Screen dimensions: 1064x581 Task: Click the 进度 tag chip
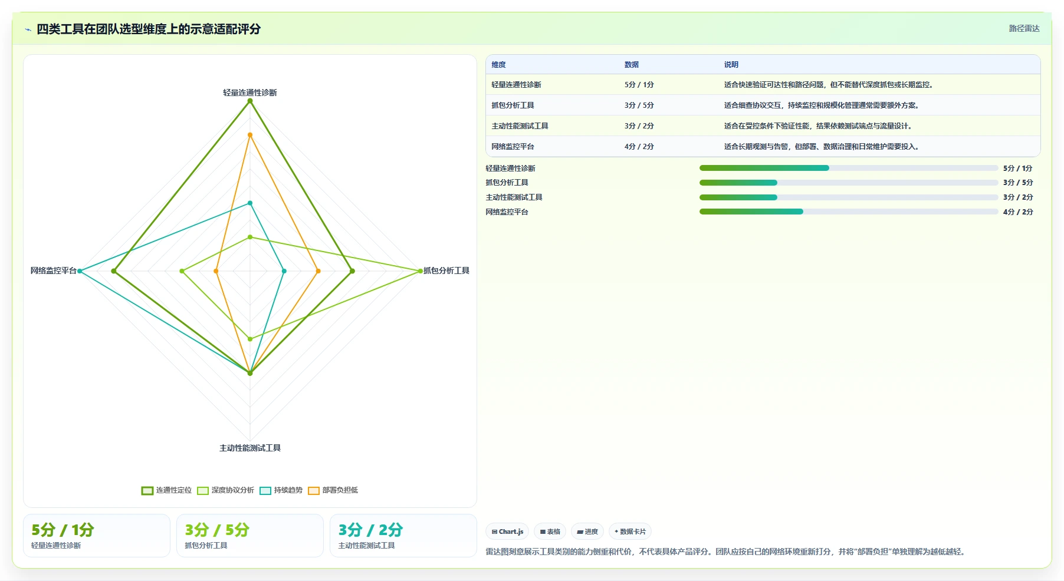(587, 532)
